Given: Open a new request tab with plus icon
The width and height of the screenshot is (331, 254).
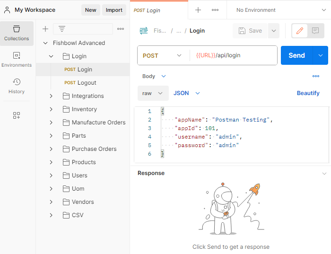Looking at the screenshot, I should pos(198,10).
